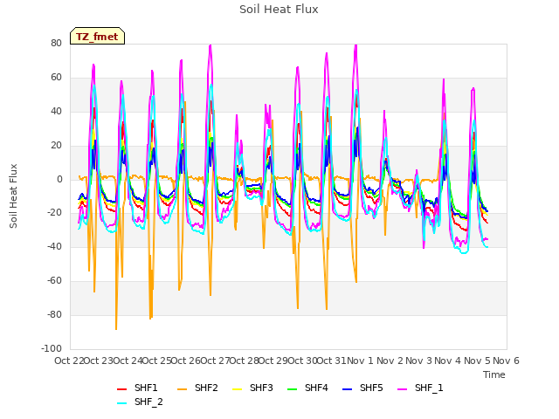Click the 20 y-axis tick label
This screenshot has height=419, width=559.
click(x=56, y=146)
